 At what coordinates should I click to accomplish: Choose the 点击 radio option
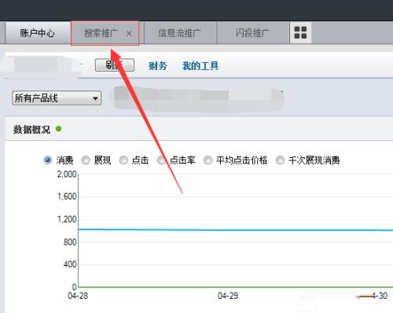pos(123,160)
